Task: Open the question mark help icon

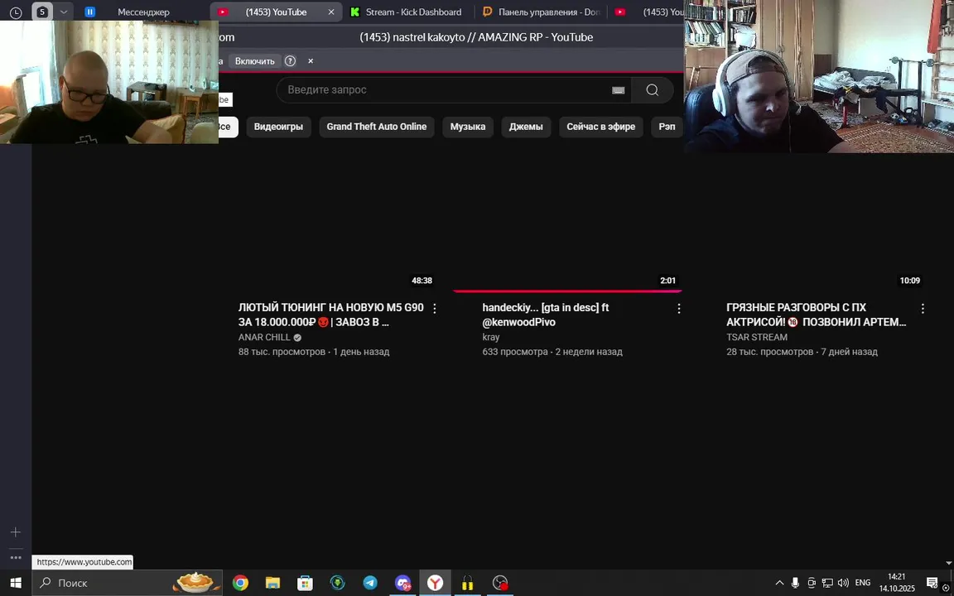Action: pos(290,60)
